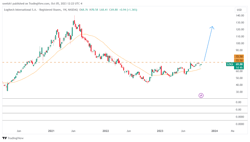
Task: Click the 2023 time axis label
Action: tap(160, 131)
